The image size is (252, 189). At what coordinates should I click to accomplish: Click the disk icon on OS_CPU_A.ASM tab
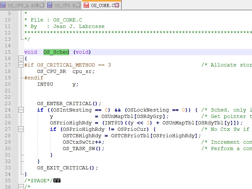point(3,5)
